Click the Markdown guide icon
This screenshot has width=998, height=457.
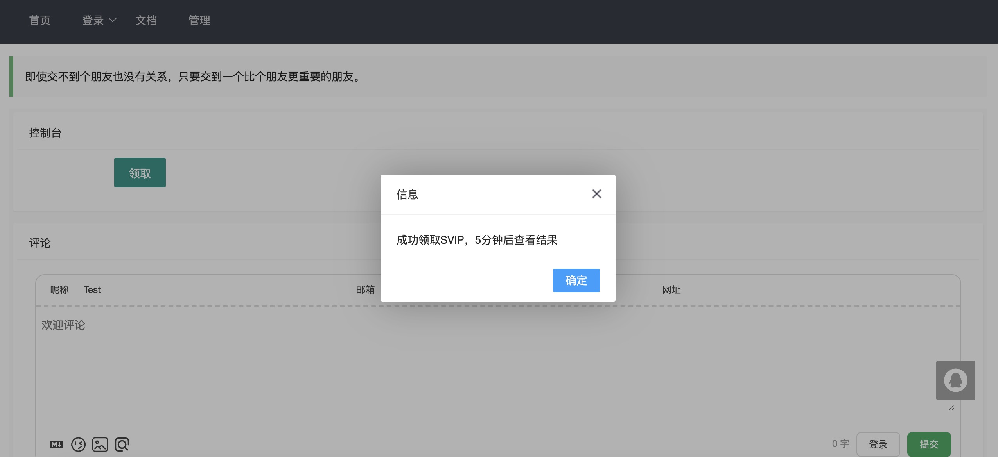point(56,444)
